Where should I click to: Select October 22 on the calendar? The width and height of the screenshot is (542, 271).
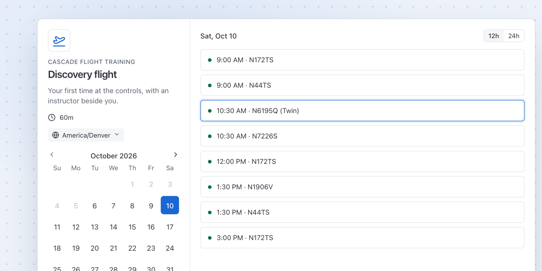pyautogui.click(x=132, y=248)
